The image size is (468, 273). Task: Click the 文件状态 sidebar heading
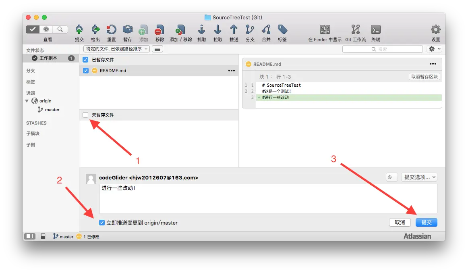coord(35,50)
